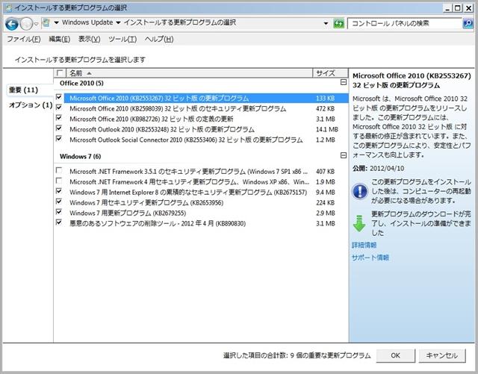Image resolution: width=478 pixels, height=374 pixels.
Task: Click the キャンセル button
Action: point(441,355)
